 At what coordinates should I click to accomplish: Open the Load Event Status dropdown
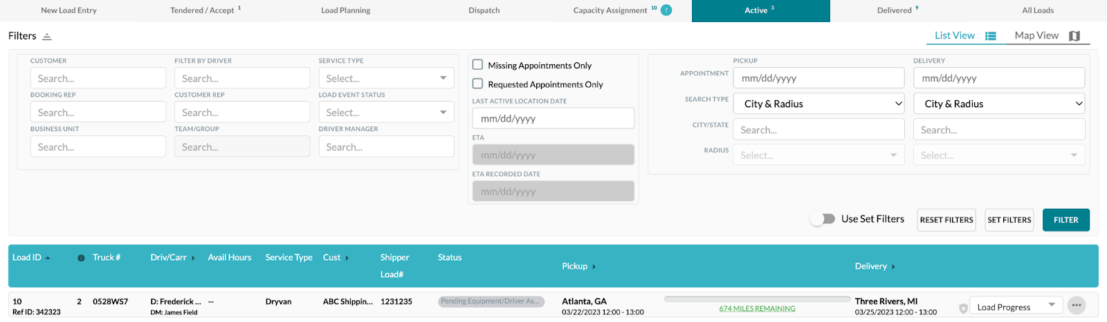point(386,112)
